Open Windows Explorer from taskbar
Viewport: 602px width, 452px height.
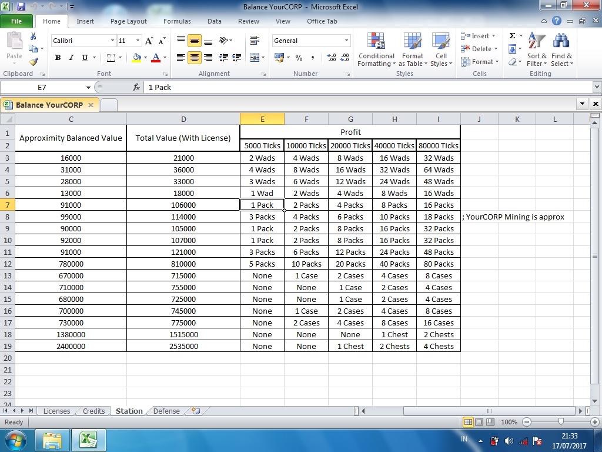52,440
